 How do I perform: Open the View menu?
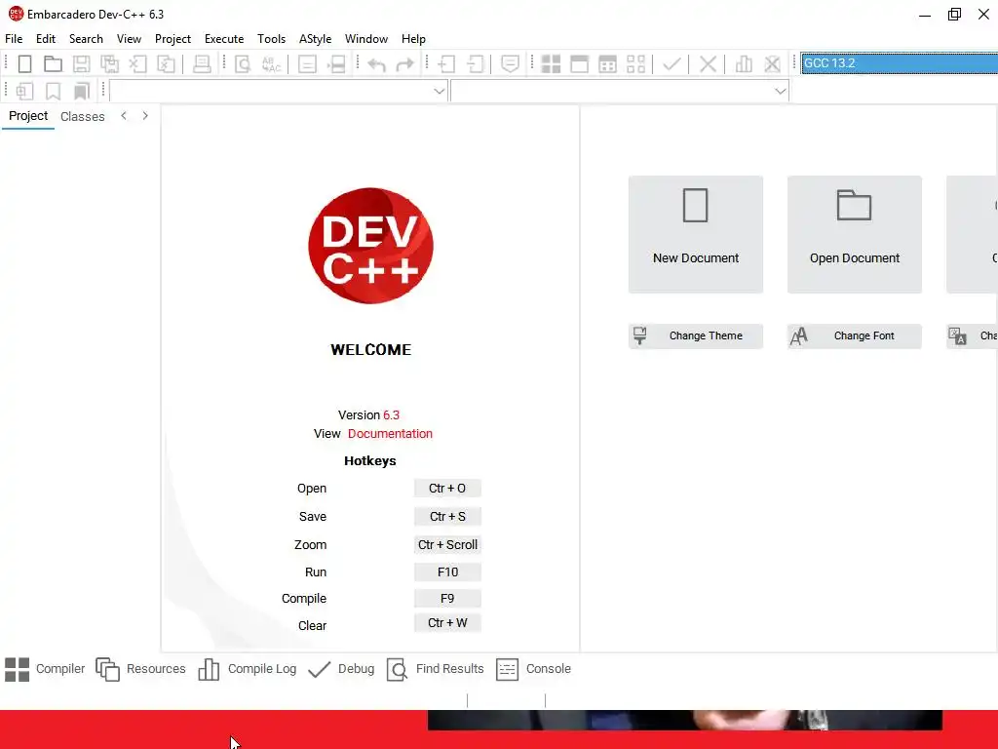point(130,39)
